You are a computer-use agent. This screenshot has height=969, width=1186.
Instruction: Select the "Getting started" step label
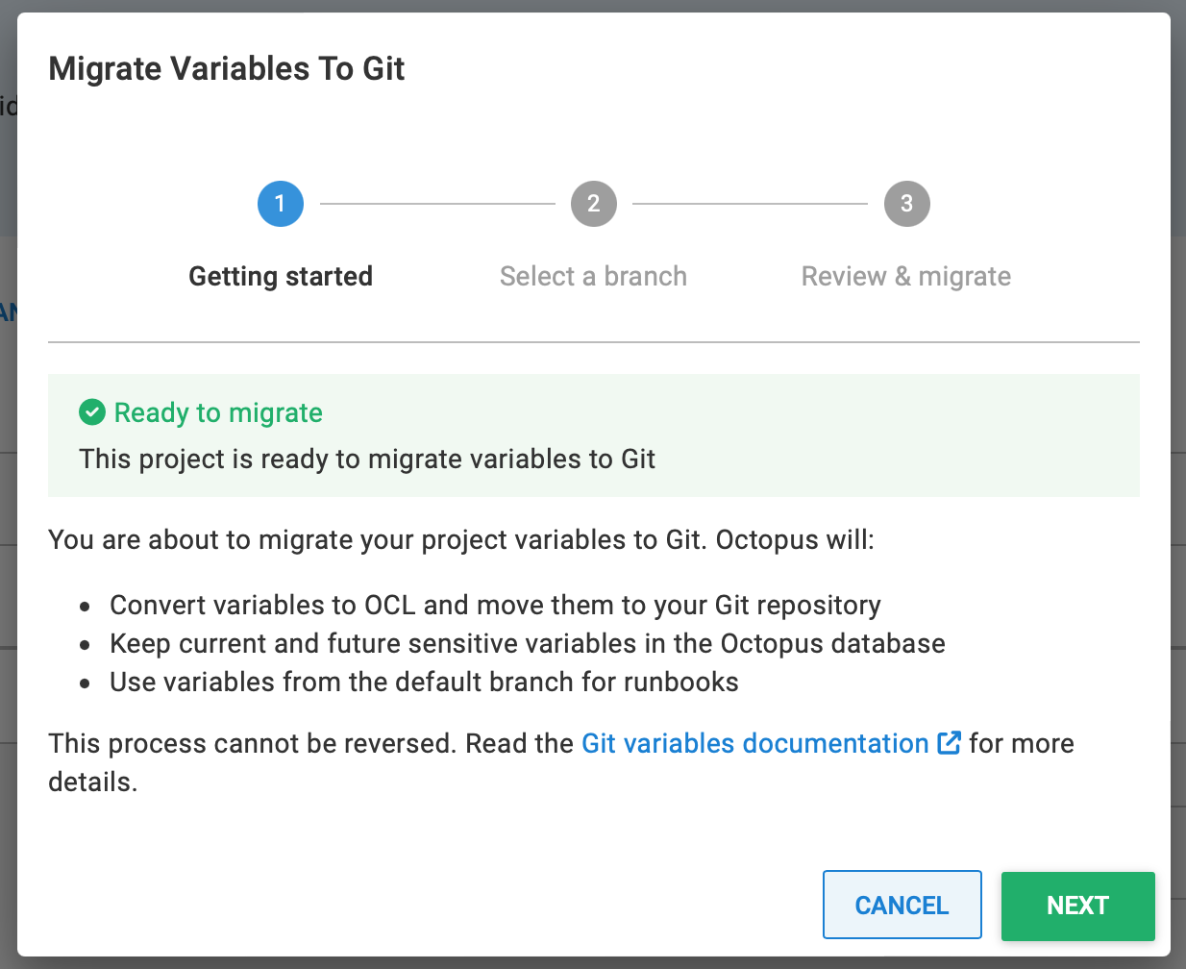click(x=281, y=277)
